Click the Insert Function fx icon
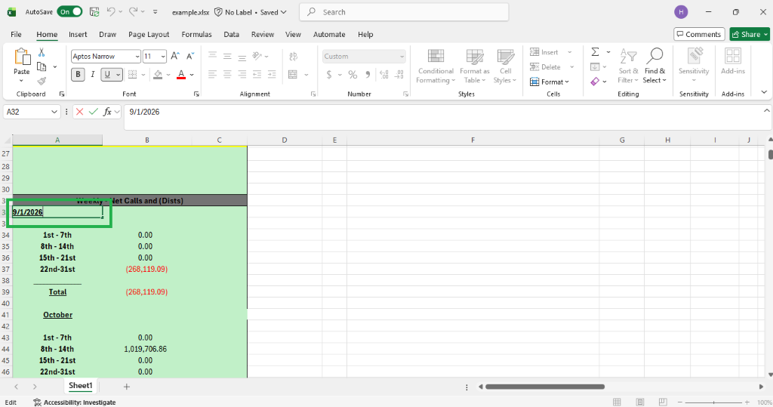 107,112
